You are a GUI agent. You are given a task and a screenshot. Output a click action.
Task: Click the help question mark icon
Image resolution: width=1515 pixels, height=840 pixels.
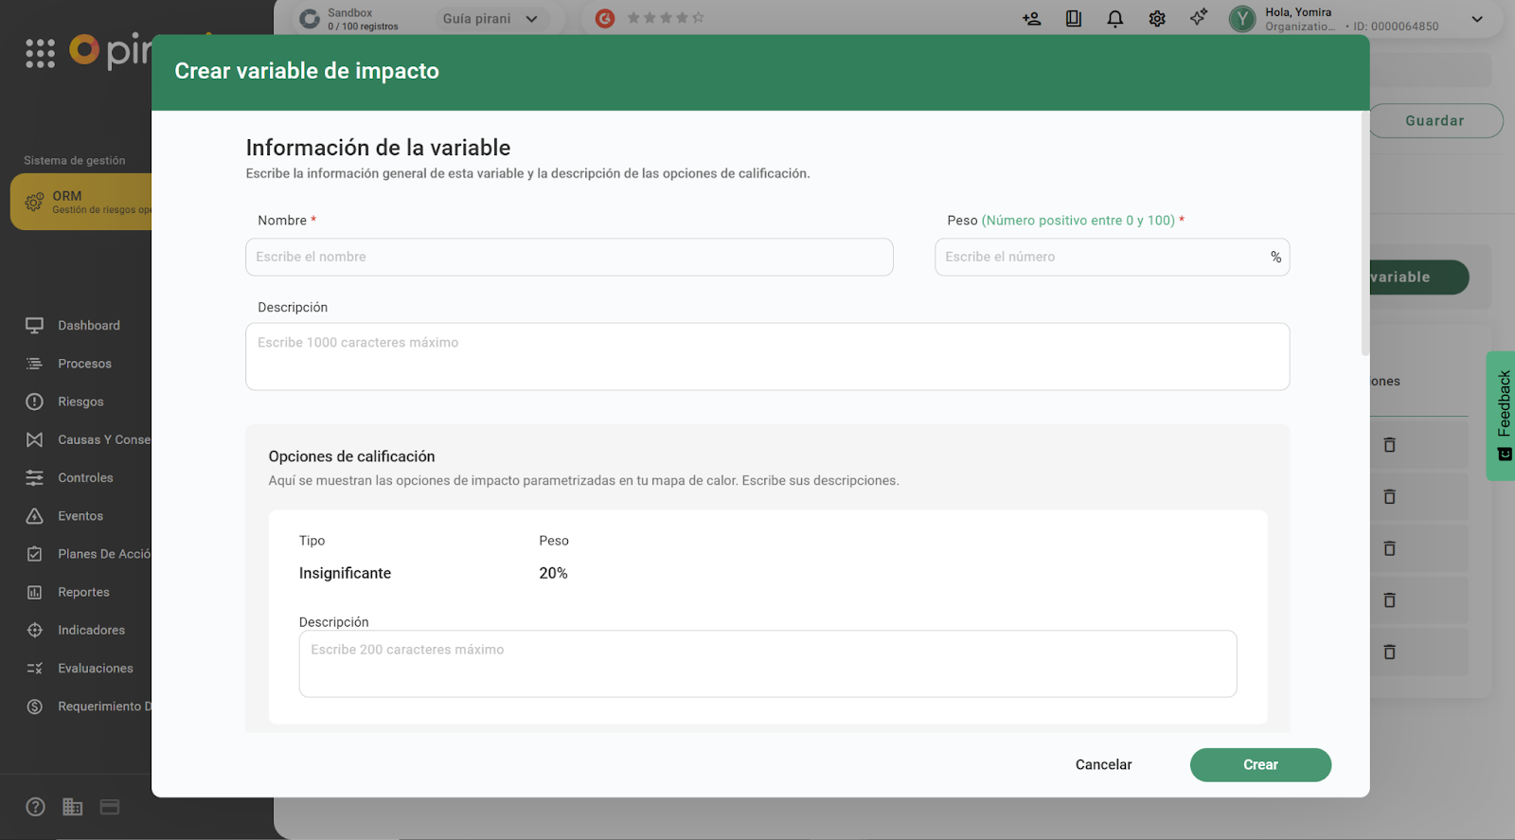[x=35, y=807]
